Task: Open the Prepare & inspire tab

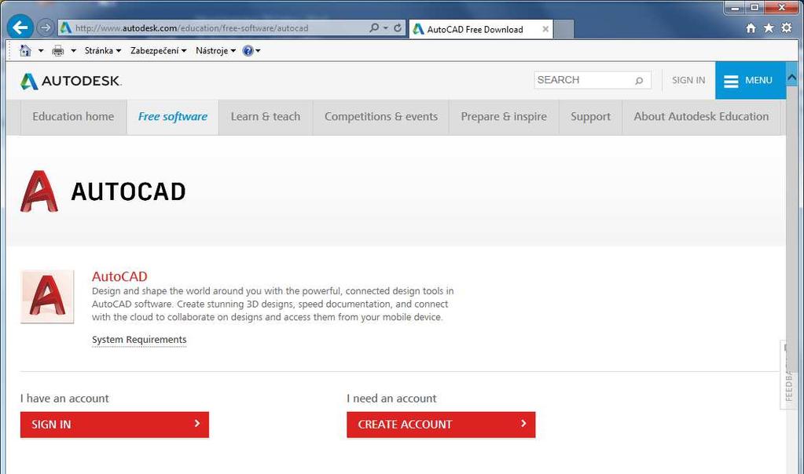Action: 504,117
